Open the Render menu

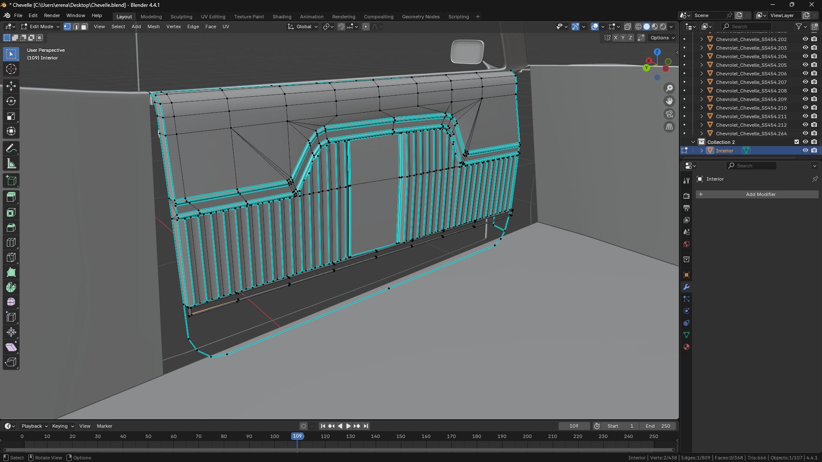52,15
